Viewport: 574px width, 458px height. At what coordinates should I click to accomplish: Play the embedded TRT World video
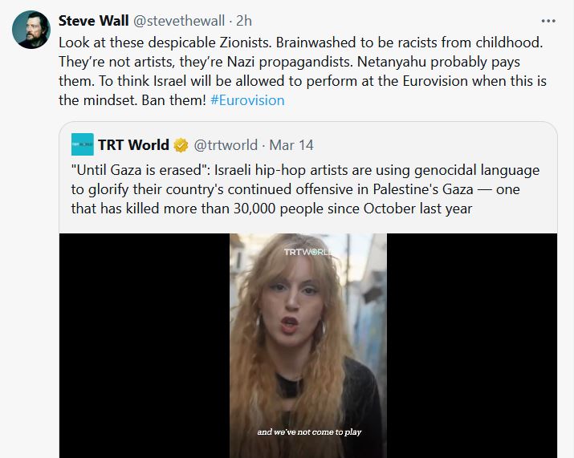click(307, 346)
